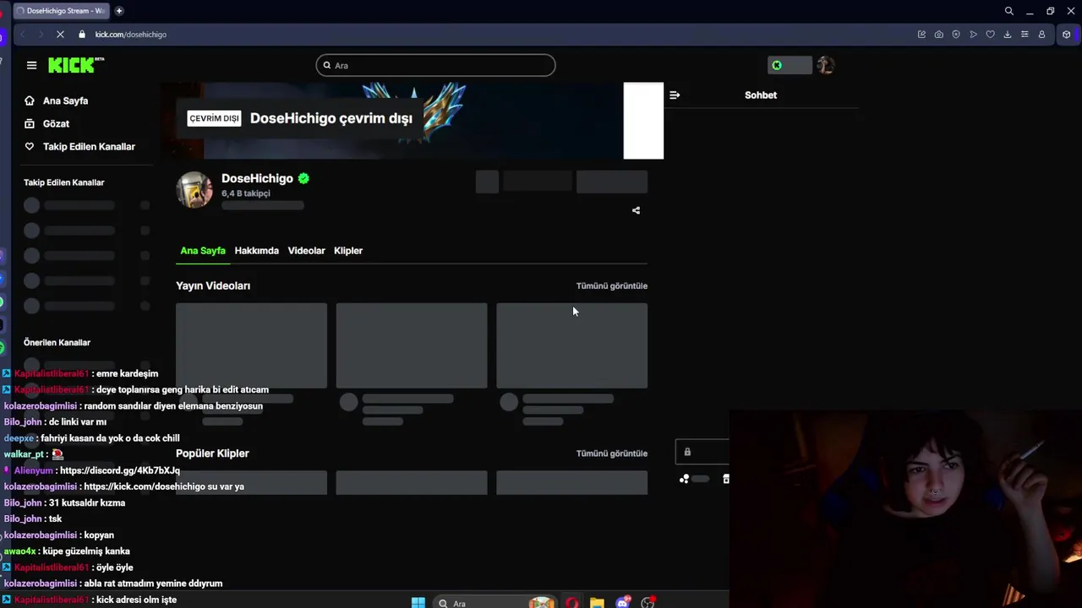Click the user avatar in Kick header
Screen dimensions: 1082x608
pyautogui.click(x=826, y=65)
